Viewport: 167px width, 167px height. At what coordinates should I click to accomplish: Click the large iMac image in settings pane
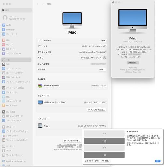tap(72, 20)
